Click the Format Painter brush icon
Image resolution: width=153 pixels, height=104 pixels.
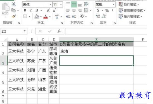click(x=14, y=16)
